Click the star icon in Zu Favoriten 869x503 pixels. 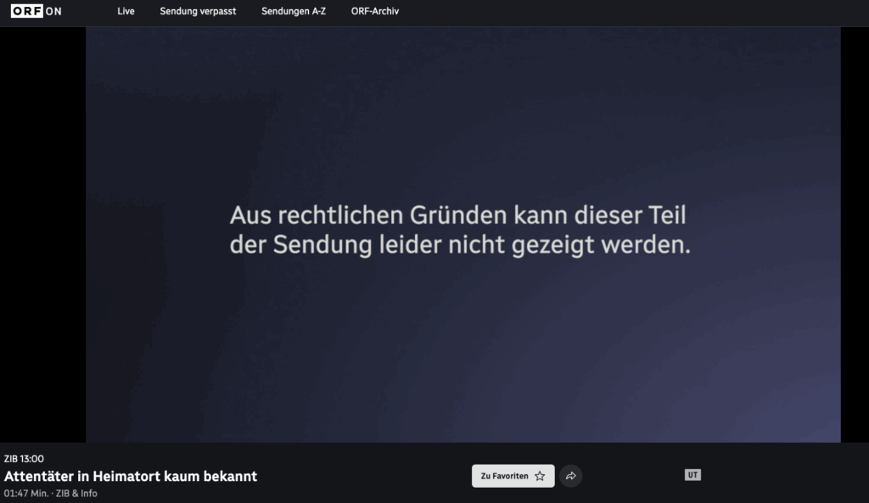(540, 476)
